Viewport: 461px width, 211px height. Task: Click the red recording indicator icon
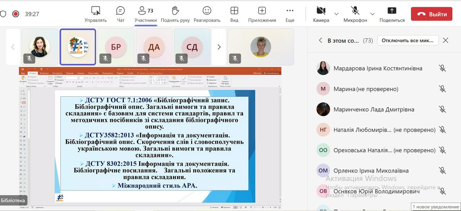[x=15, y=14]
